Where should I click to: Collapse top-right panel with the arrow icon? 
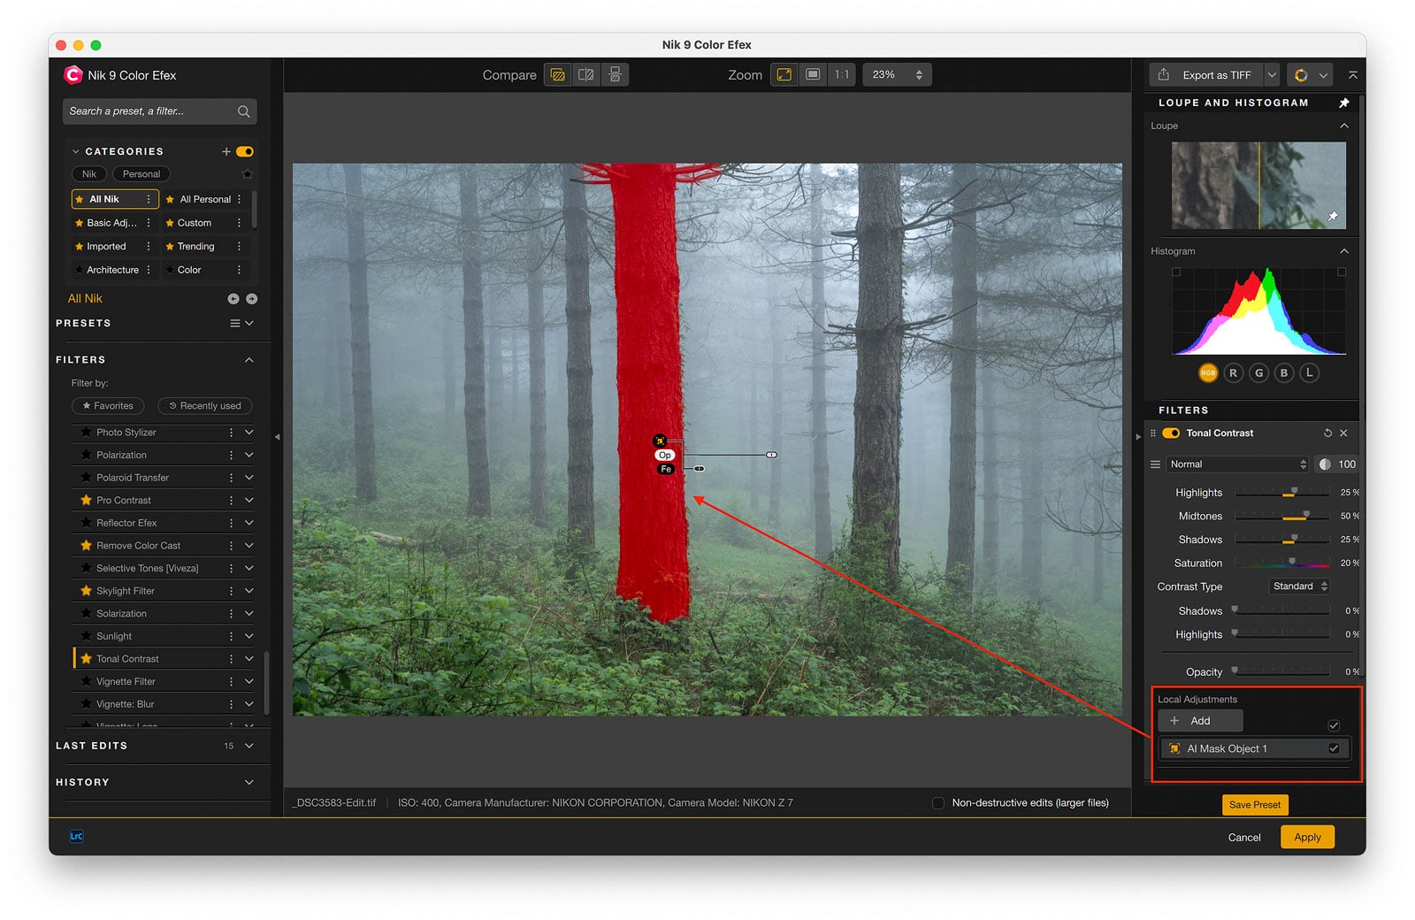point(1352,75)
